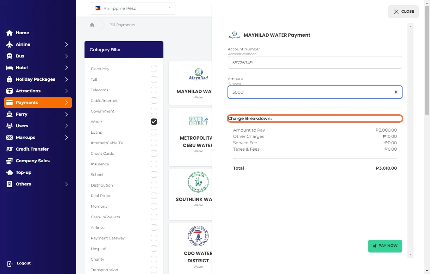This screenshot has width=430, height=274.
Task: Open the Attractions menu item
Action: (28, 91)
